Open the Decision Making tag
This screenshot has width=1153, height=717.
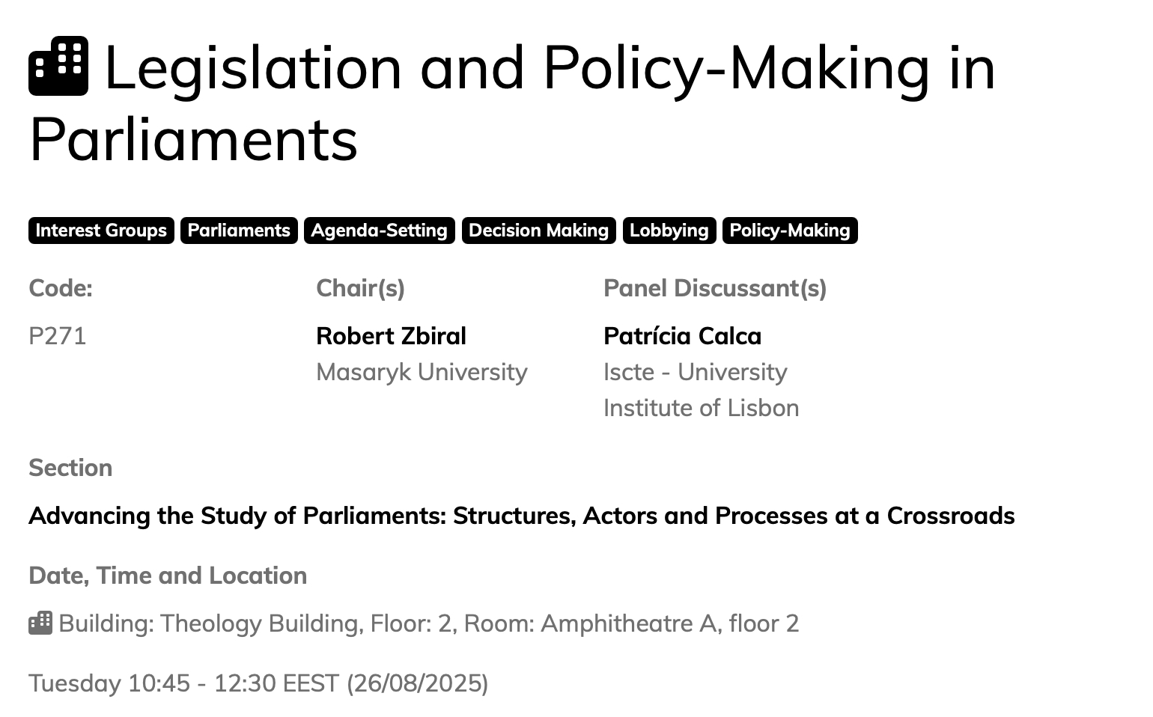point(538,231)
